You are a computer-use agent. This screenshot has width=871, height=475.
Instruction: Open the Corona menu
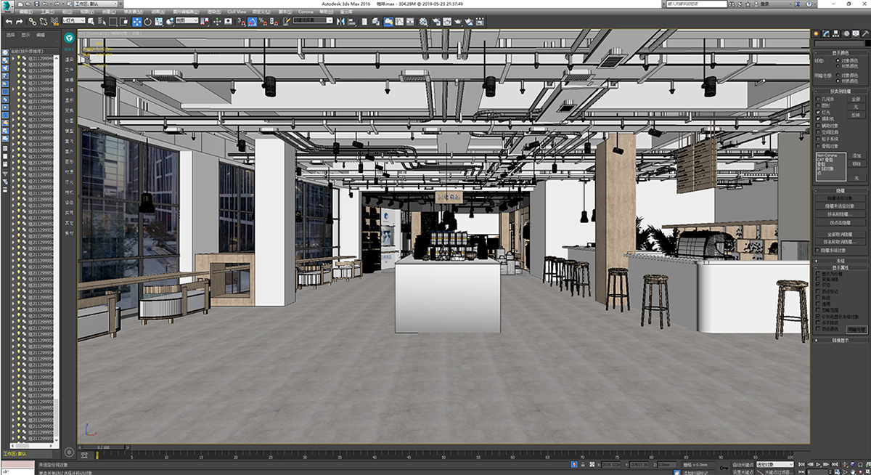click(x=306, y=12)
